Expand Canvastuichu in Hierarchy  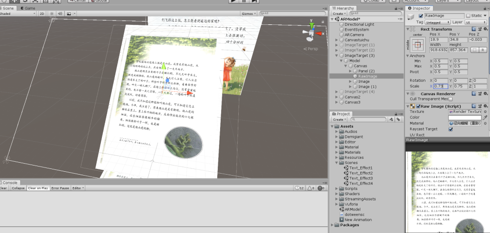336,40
